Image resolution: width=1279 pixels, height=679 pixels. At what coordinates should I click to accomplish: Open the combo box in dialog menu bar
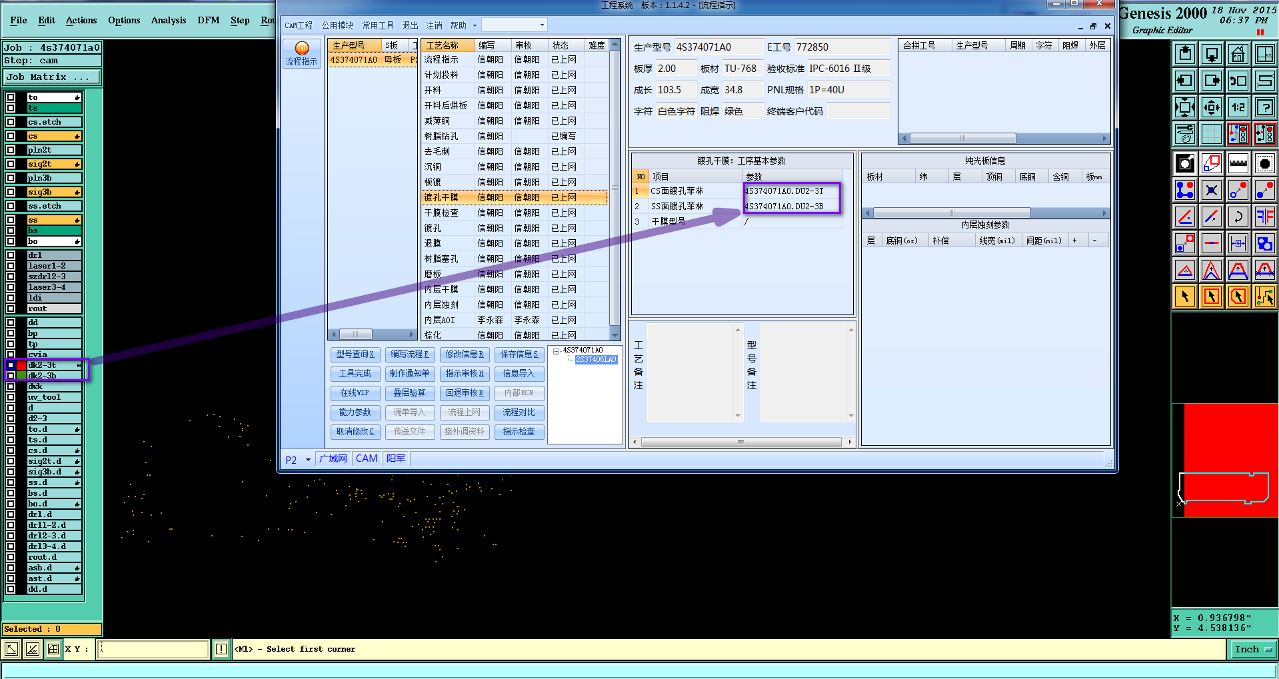coord(514,25)
